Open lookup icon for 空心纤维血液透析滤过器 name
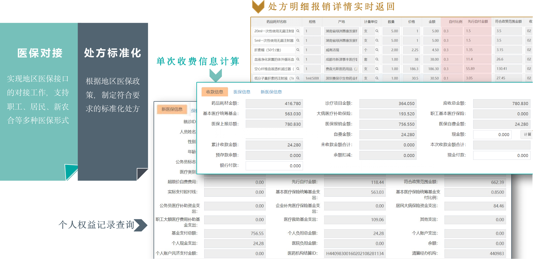 (298, 69)
